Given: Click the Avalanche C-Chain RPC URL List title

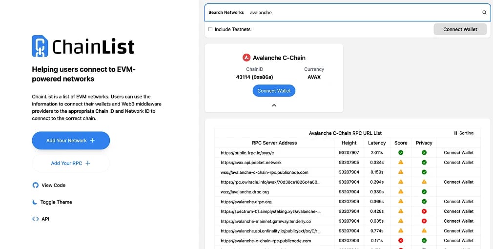Looking at the screenshot, I should coord(345,133).
